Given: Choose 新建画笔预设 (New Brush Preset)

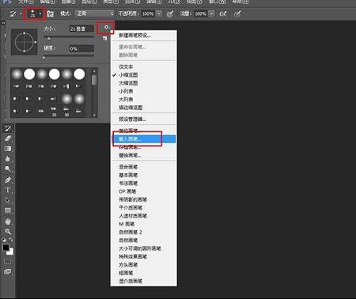Looking at the screenshot, I should click(134, 36).
